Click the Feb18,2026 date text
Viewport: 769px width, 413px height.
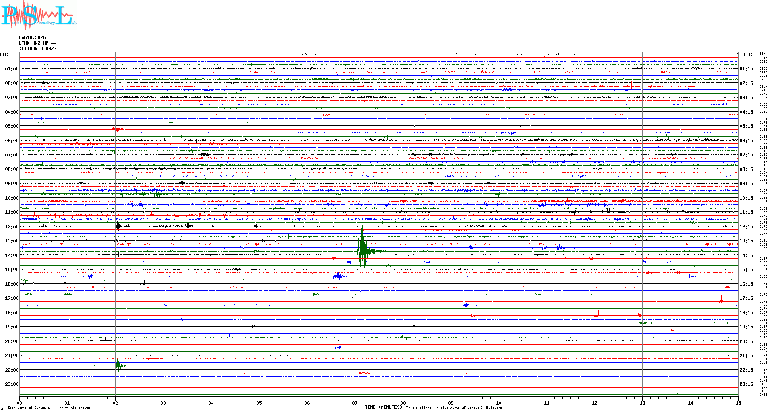pos(32,37)
